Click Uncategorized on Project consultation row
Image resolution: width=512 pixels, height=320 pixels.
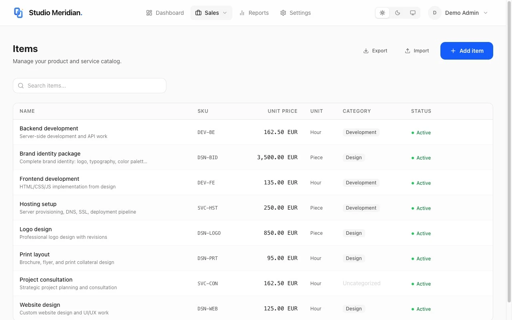[x=362, y=283]
